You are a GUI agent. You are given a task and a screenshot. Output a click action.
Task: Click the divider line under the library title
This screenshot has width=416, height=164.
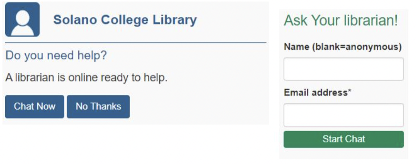[x=135, y=42]
